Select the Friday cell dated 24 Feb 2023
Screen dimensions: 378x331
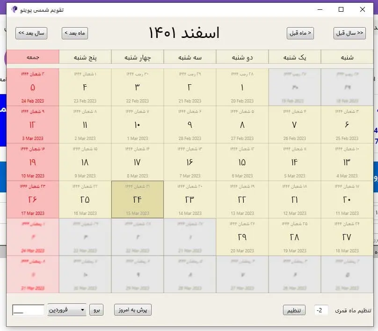(33, 87)
